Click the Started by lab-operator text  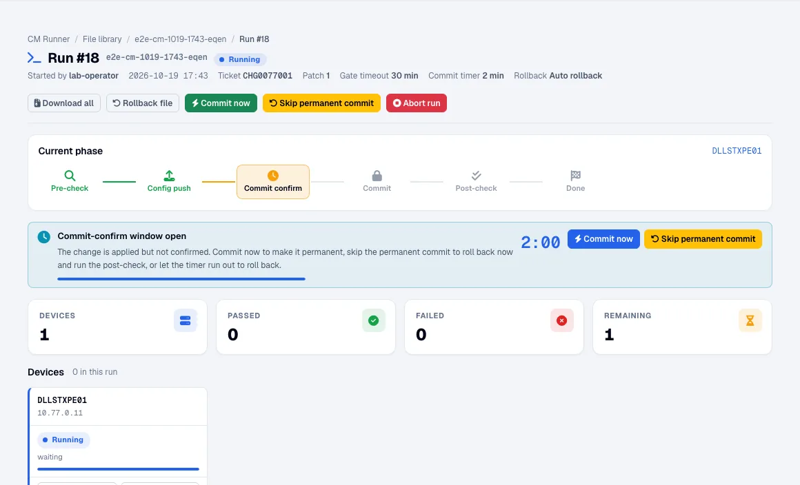[x=73, y=76]
